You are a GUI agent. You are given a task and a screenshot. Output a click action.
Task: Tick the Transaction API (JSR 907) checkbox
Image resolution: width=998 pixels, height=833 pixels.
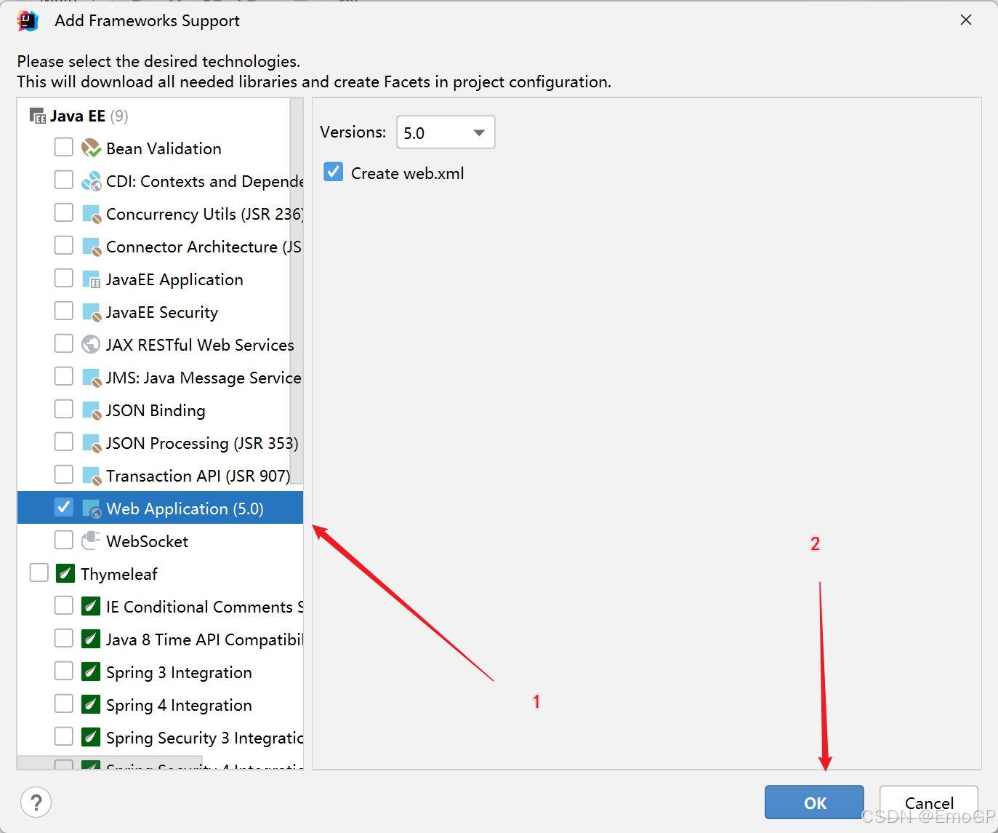[64, 474]
